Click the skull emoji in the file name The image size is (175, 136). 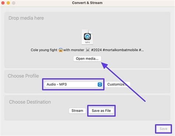(87, 50)
